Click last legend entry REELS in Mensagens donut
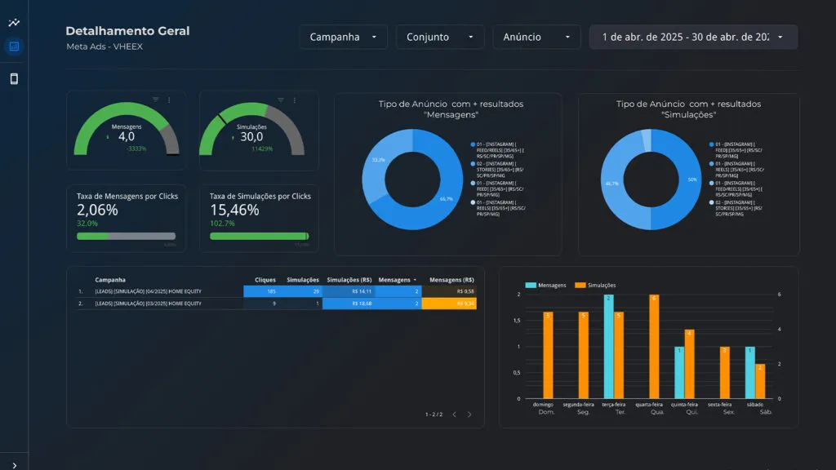This screenshot has height=470, width=836. point(497,208)
